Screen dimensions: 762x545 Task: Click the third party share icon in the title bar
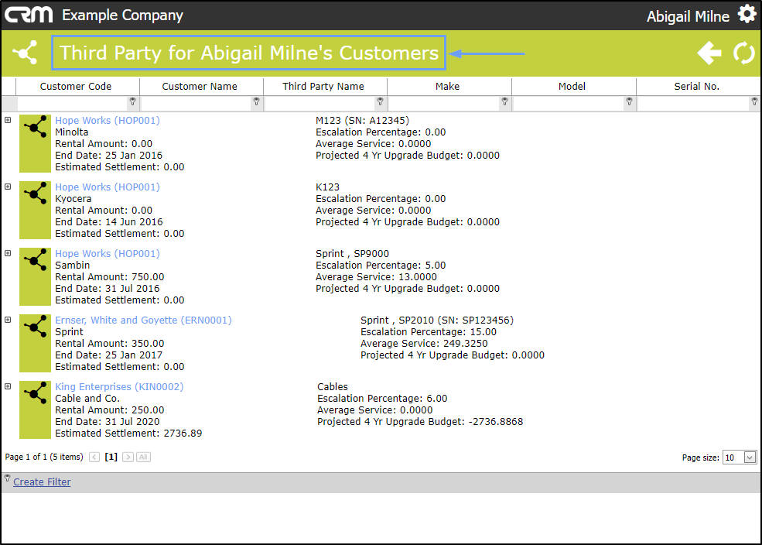[x=26, y=53]
